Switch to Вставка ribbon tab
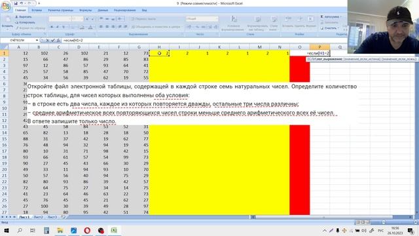This screenshot has width=419, height=236. click(37, 10)
